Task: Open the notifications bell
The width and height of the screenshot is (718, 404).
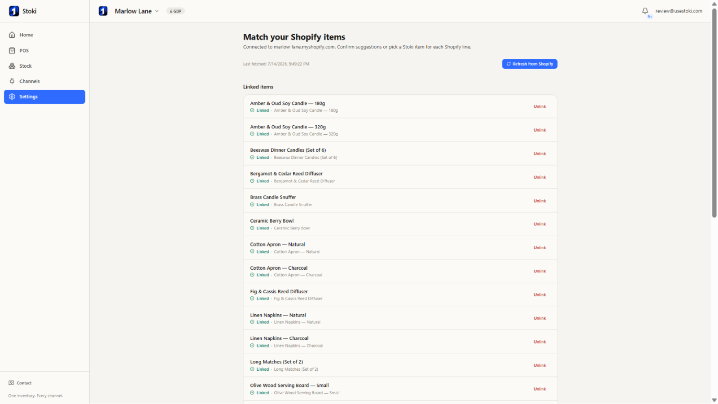Action: [x=645, y=11]
